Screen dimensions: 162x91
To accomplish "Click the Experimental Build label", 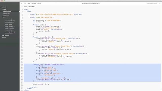I will (152, 3).
